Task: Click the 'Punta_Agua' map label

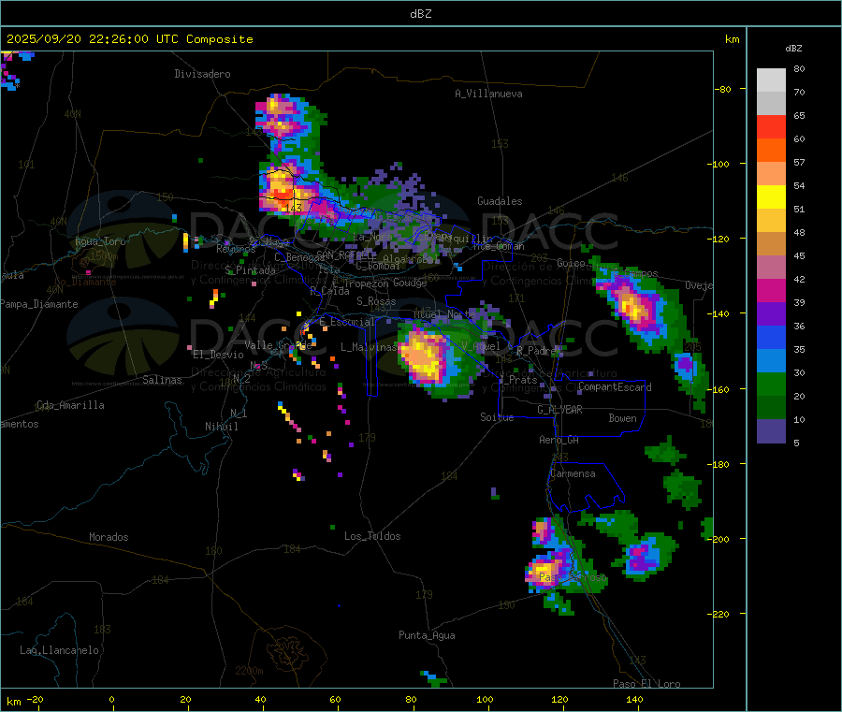Action: [427, 635]
